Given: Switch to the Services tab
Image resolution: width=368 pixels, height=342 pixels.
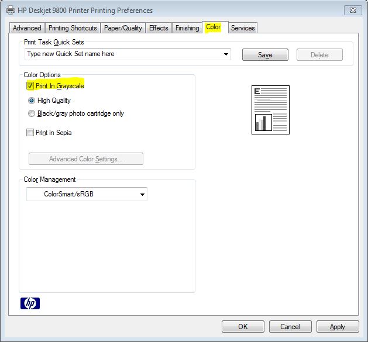Looking at the screenshot, I should click(x=243, y=28).
